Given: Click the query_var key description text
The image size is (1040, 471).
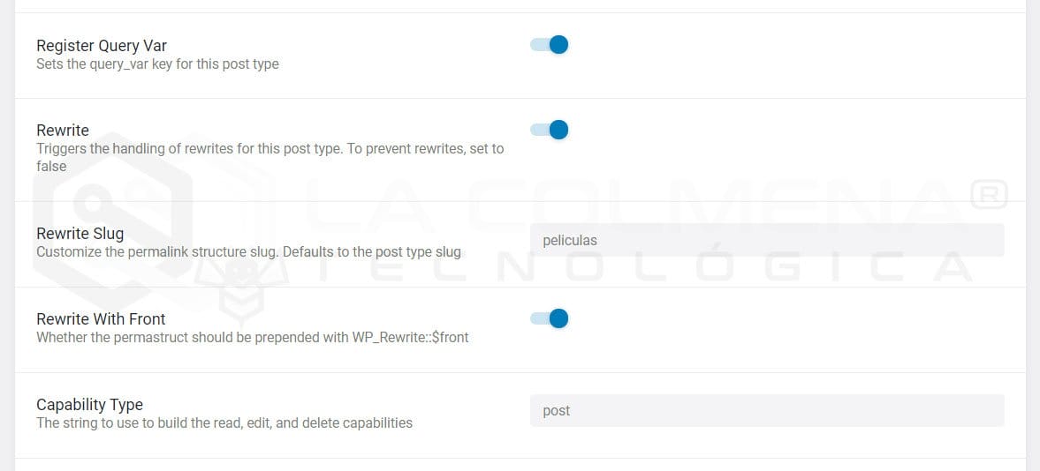Looking at the screenshot, I should 157,64.
